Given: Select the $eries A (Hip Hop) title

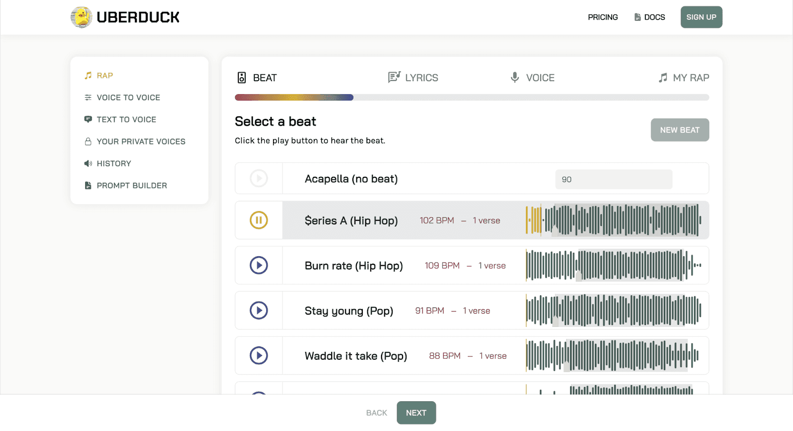Looking at the screenshot, I should 351,220.
